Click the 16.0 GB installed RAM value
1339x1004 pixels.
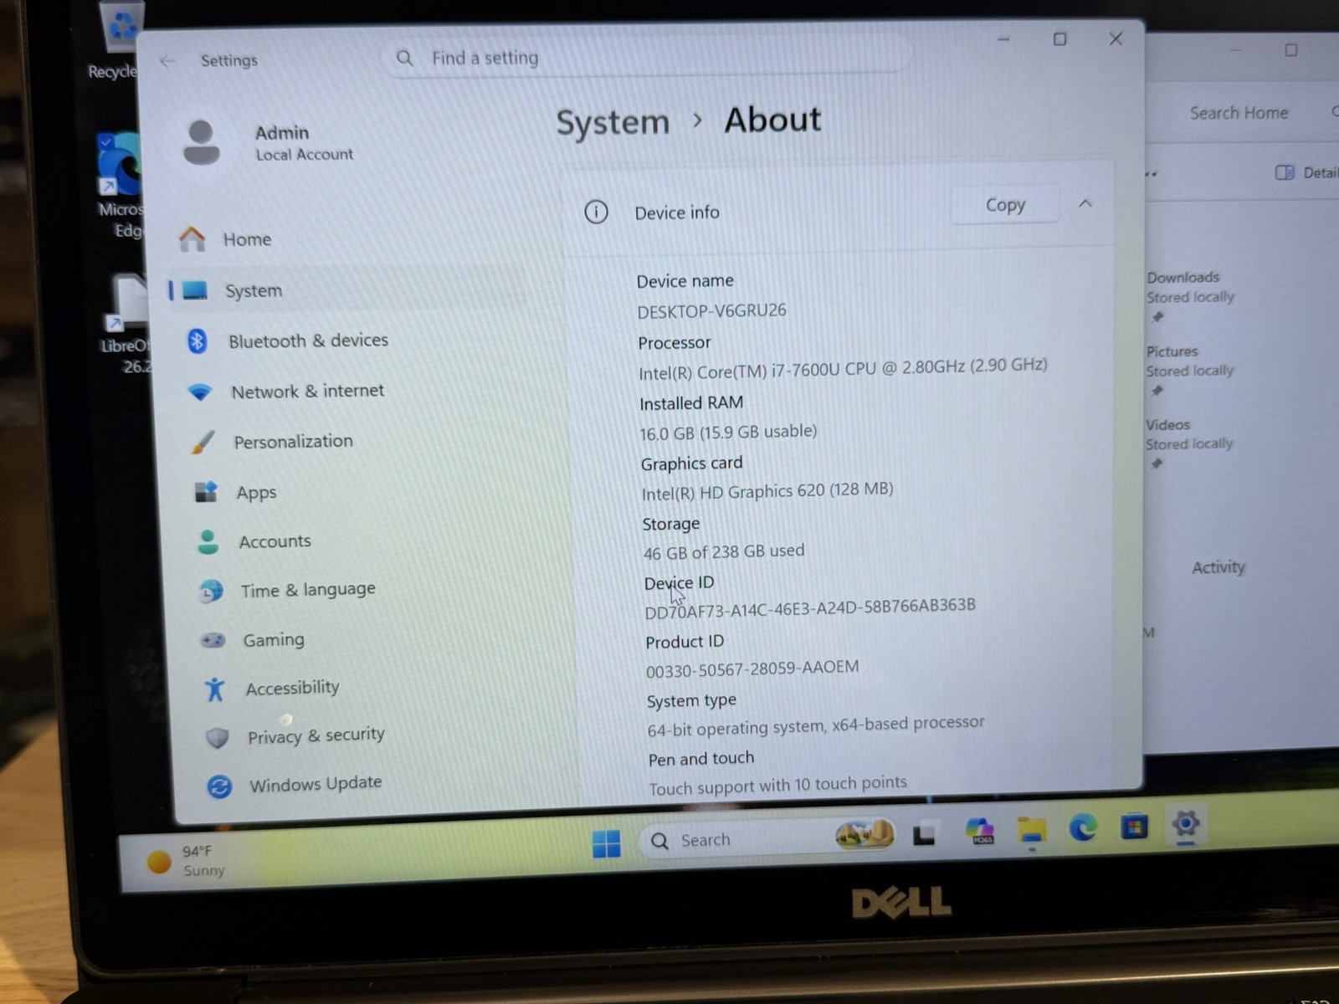pyautogui.click(x=728, y=433)
